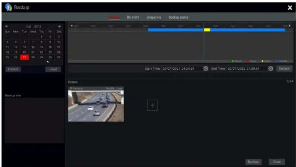
Task: Pick day 12 in the calendar
Action: click(x=16, y=47)
